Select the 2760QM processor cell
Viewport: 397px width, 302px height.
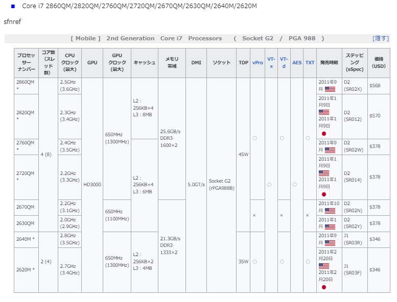pyautogui.click(x=27, y=147)
